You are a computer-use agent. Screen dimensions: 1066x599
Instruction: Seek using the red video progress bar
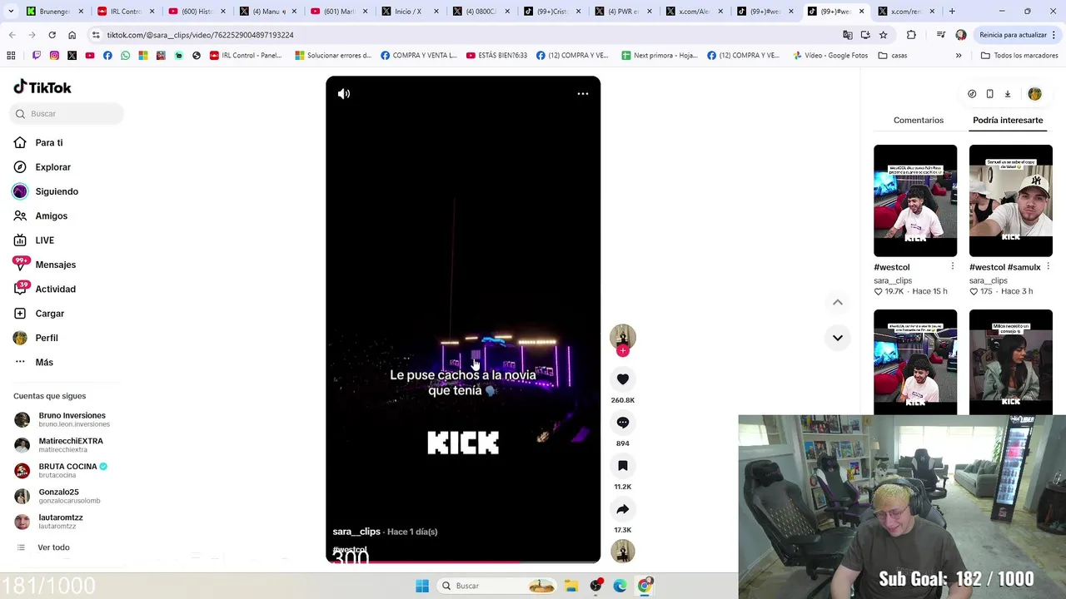tap(463, 562)
